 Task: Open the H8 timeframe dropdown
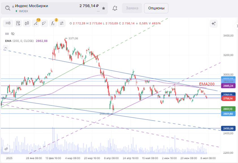click(x=8, y=23)
